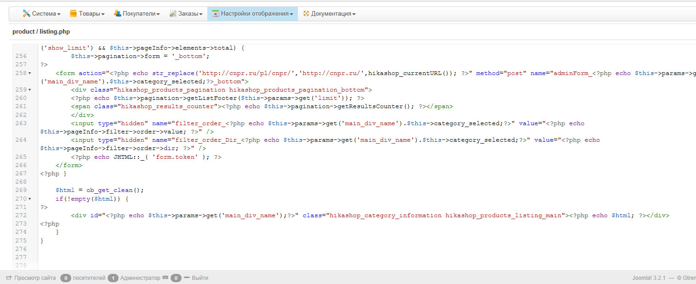Open the Заказы menu
696x284 pixels.
click(x=186, y=14)
